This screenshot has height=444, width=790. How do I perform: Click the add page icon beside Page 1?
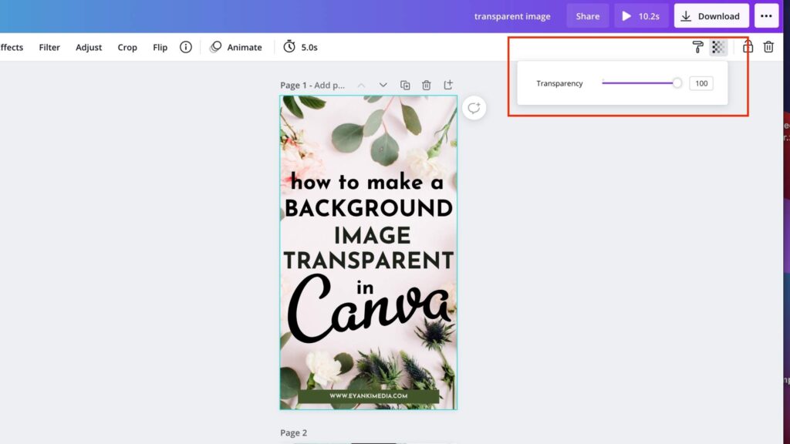coord(448,85)
